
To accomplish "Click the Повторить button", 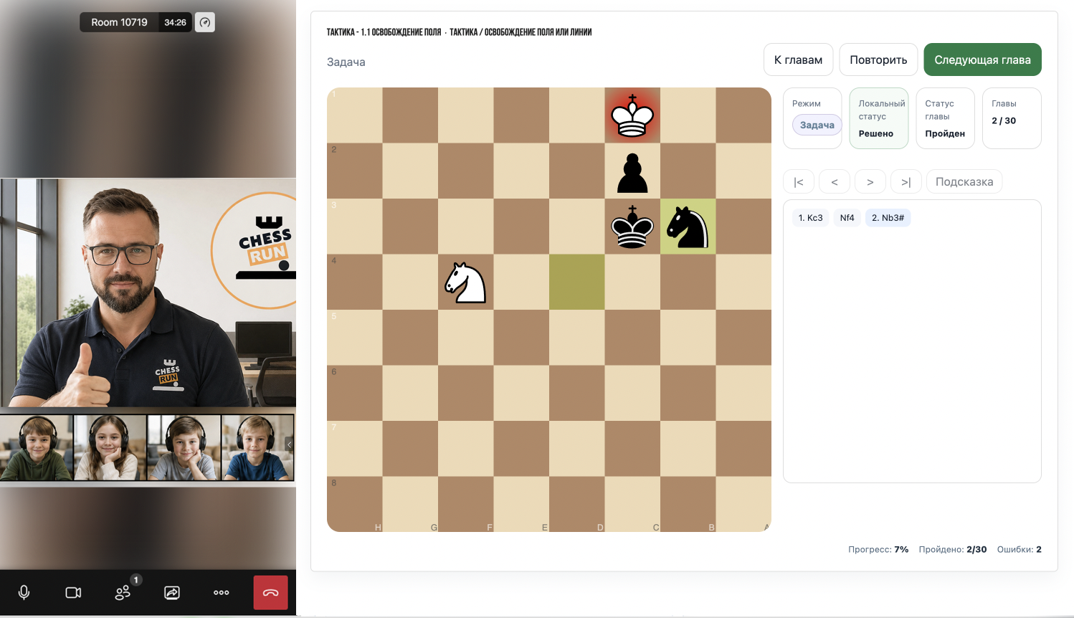I will pos(878,60).
